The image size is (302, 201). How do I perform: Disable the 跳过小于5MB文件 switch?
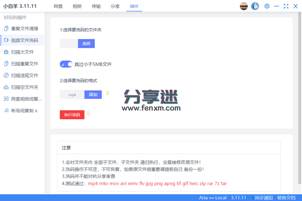coord(66,64)
